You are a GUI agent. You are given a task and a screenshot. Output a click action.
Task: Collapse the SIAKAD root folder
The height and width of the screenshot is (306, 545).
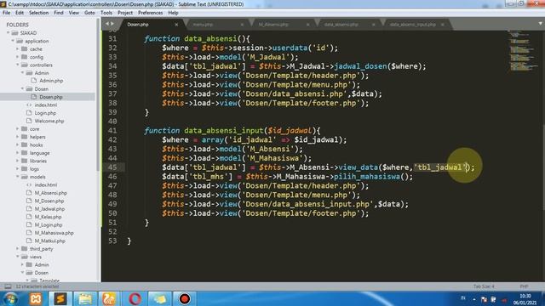tap(9, 32)
